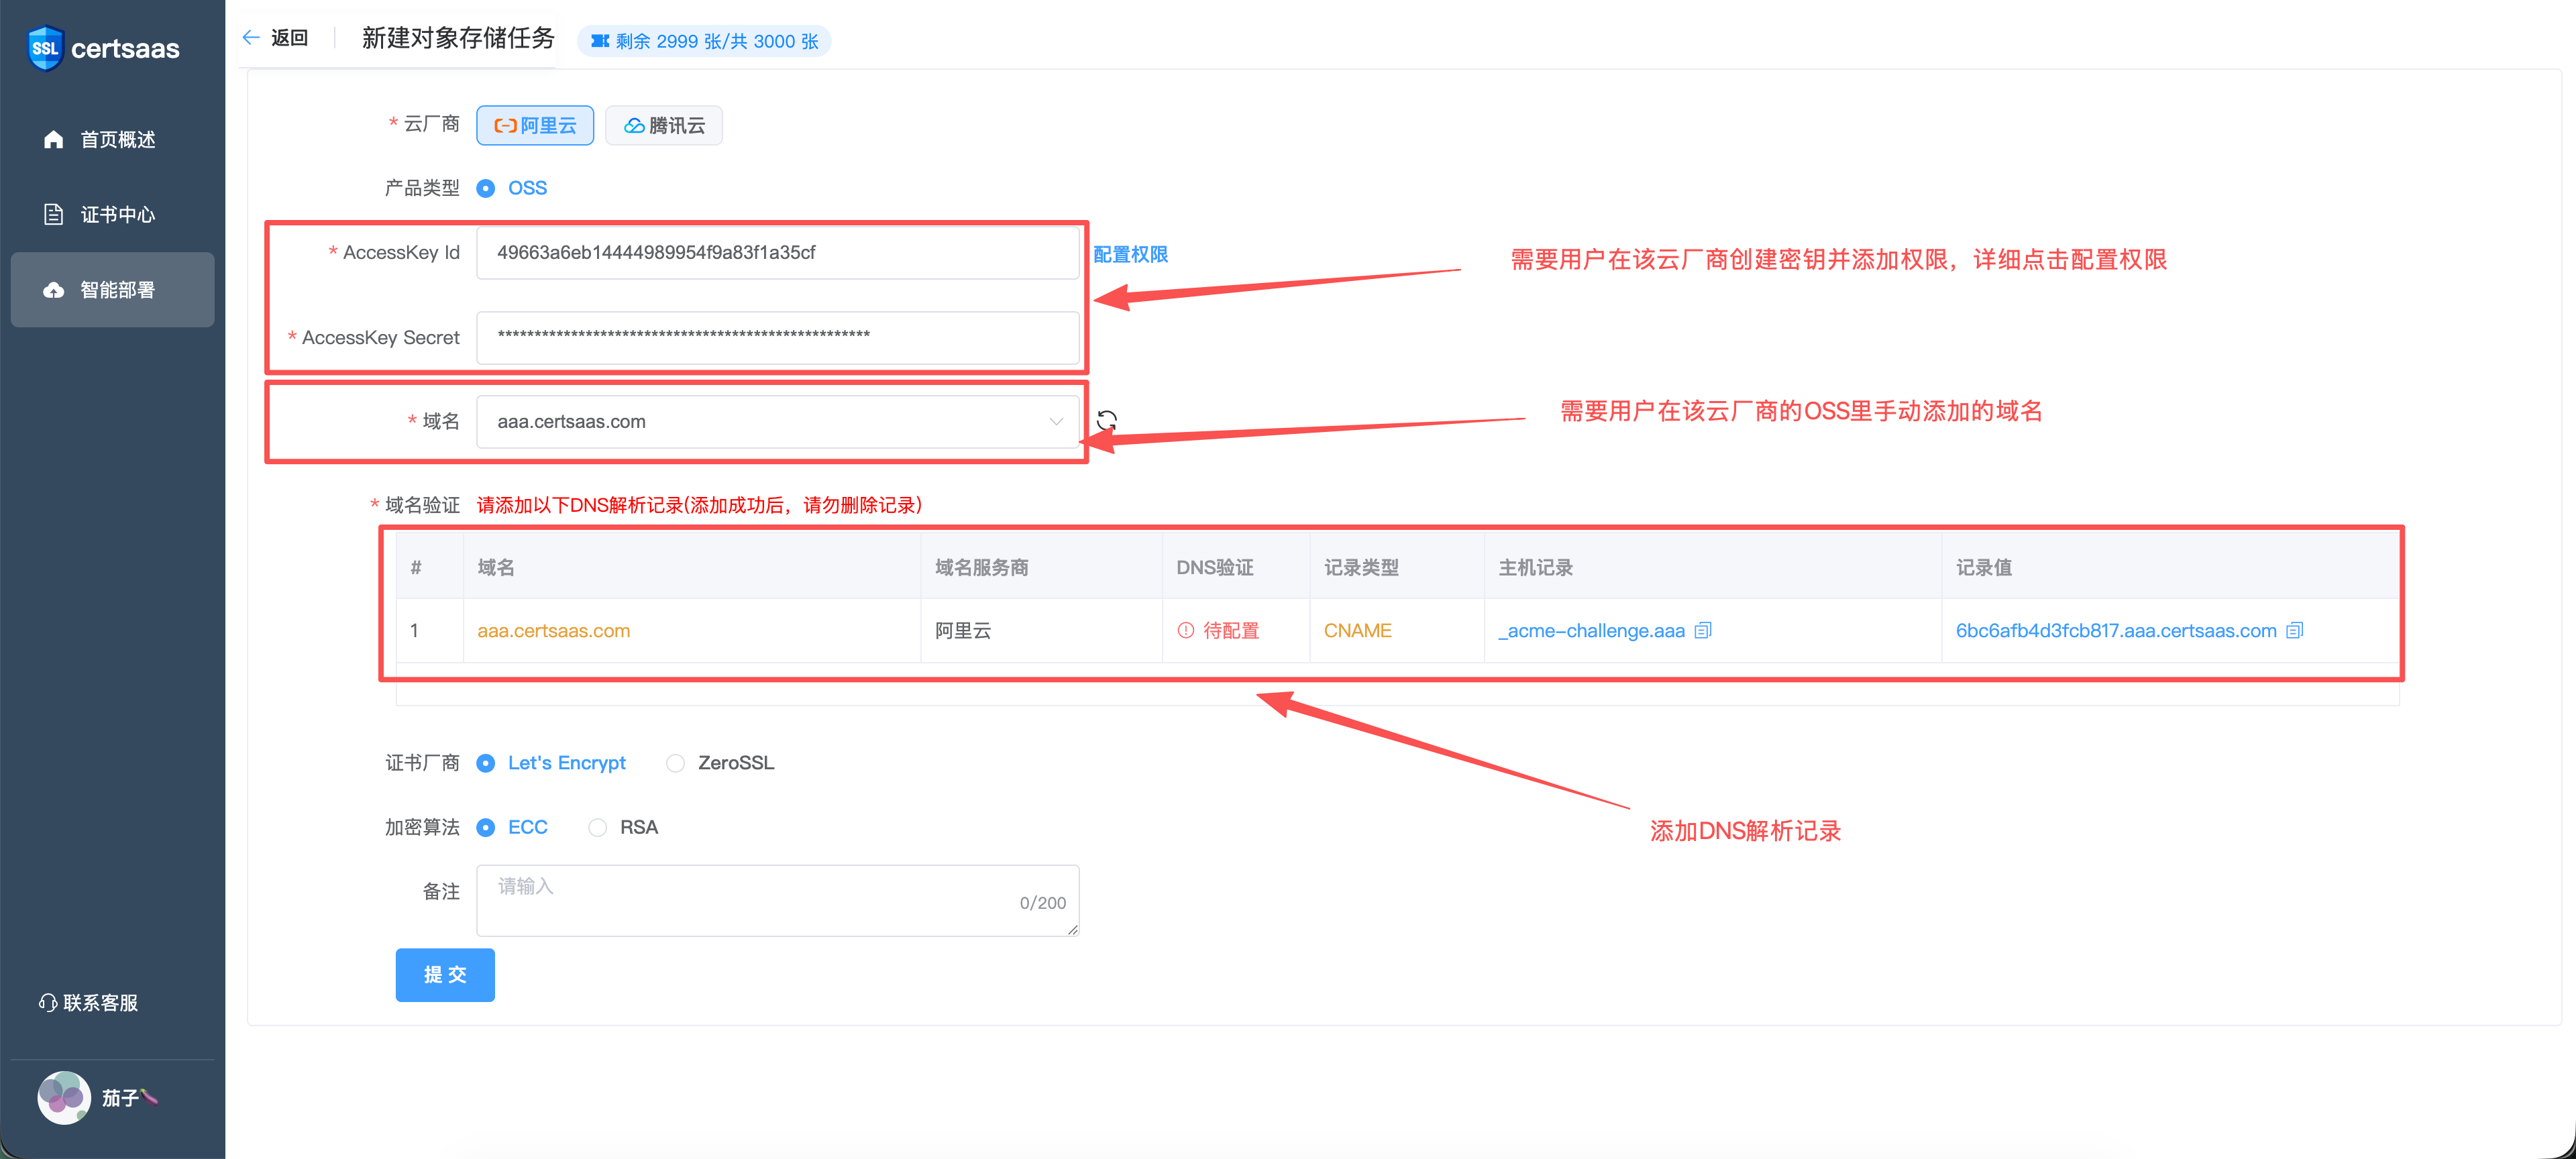Open 智能部署 in the sidebar
Viewport: 2576px width, 1159px height.
coord(113,290)
